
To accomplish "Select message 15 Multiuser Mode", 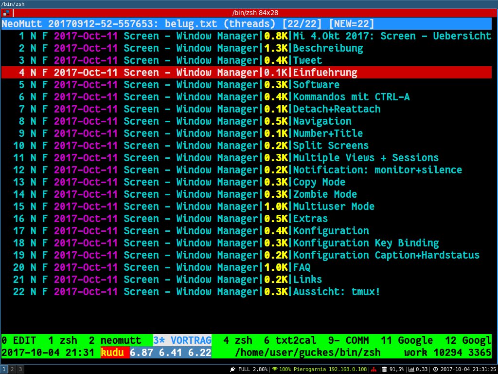I will coord(246,206).
